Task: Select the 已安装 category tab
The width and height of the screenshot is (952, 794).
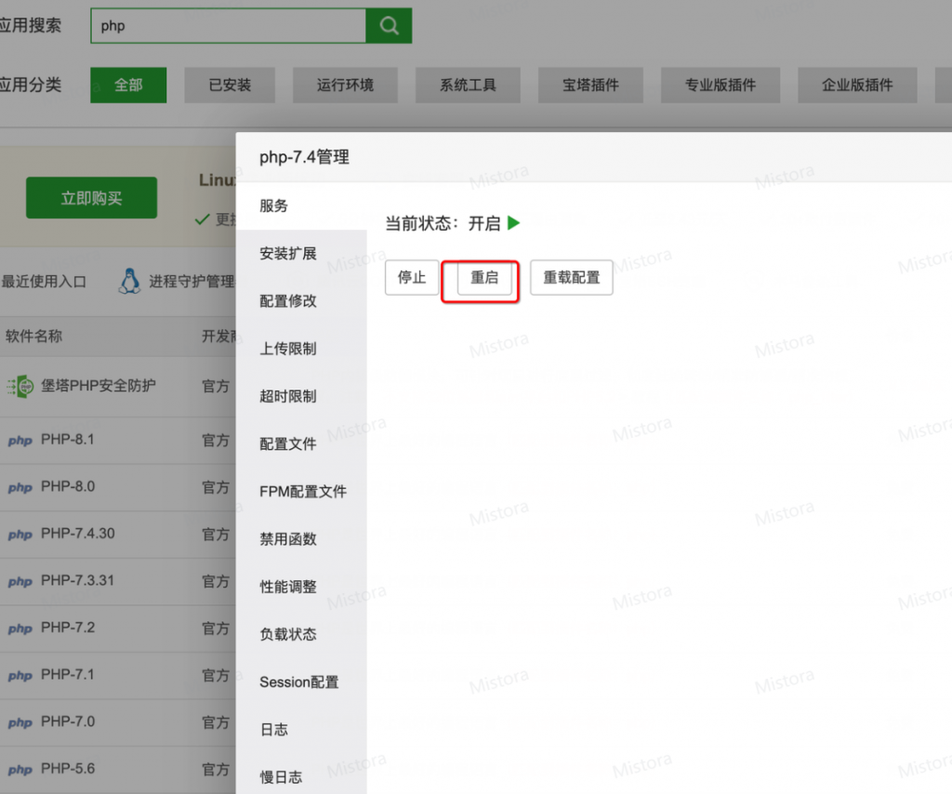Action: click(x=230, y=85)
